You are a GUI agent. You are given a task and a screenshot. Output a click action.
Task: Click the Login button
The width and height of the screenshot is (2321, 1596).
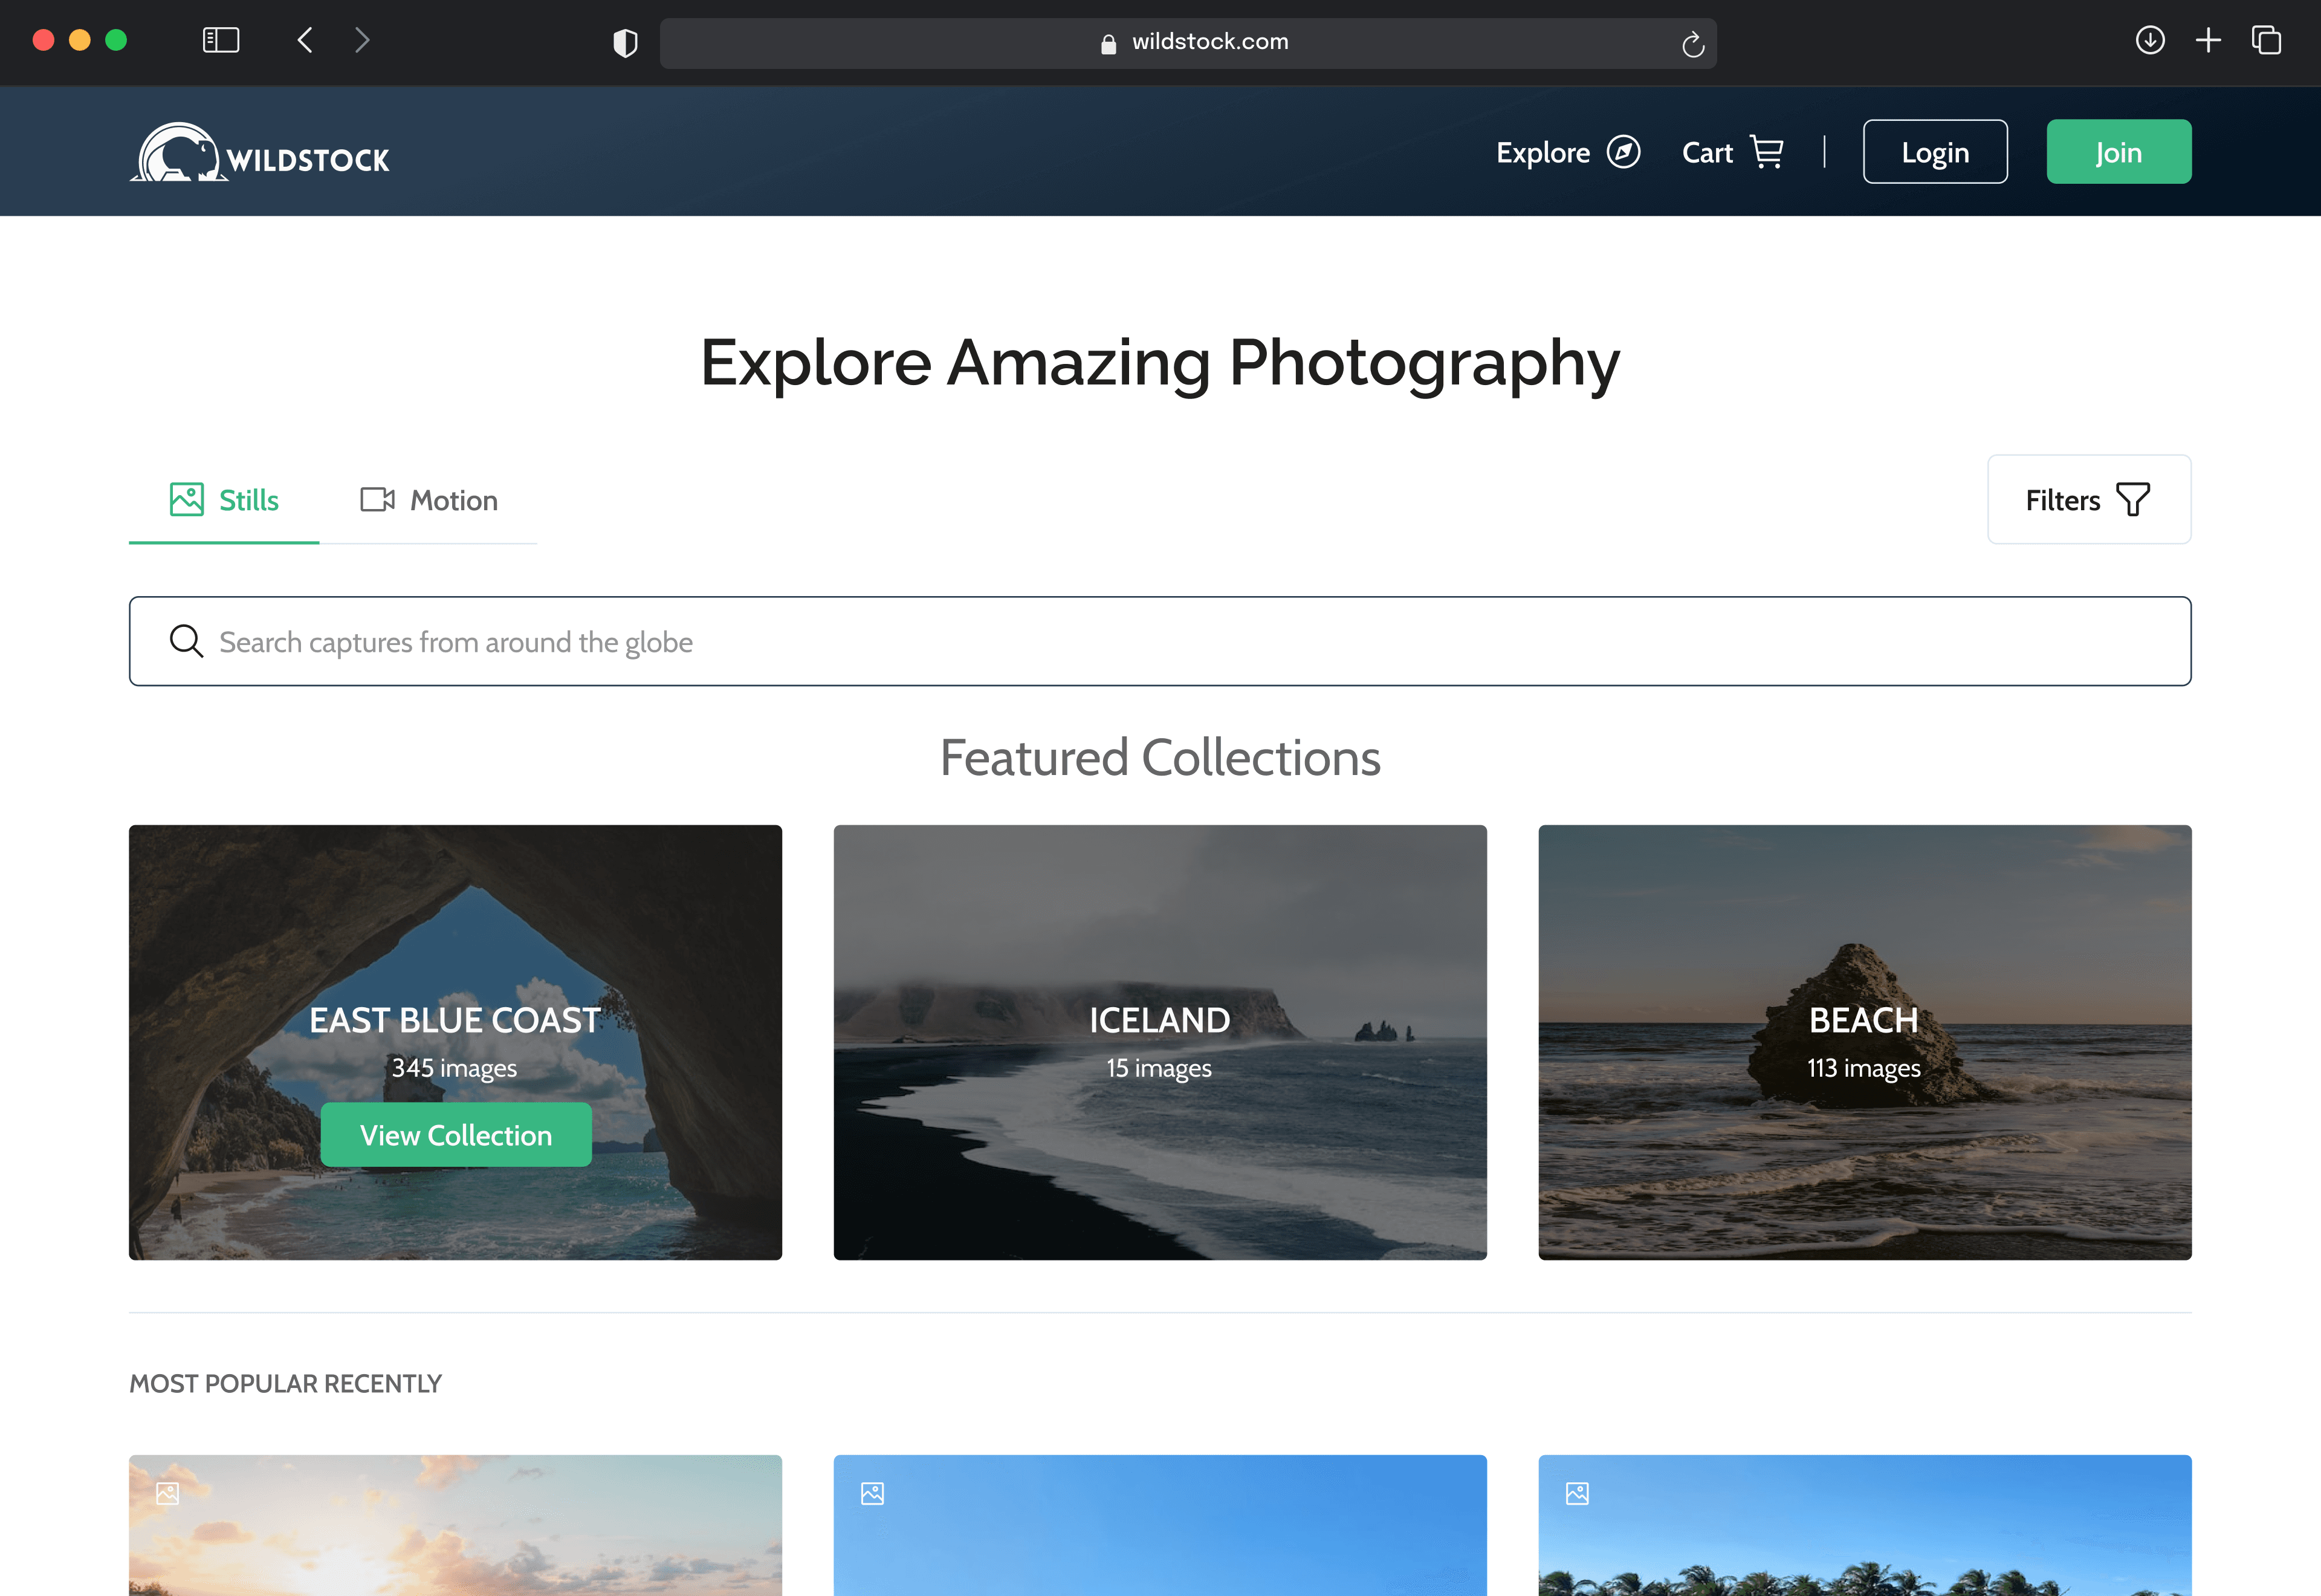point(1934,152)
